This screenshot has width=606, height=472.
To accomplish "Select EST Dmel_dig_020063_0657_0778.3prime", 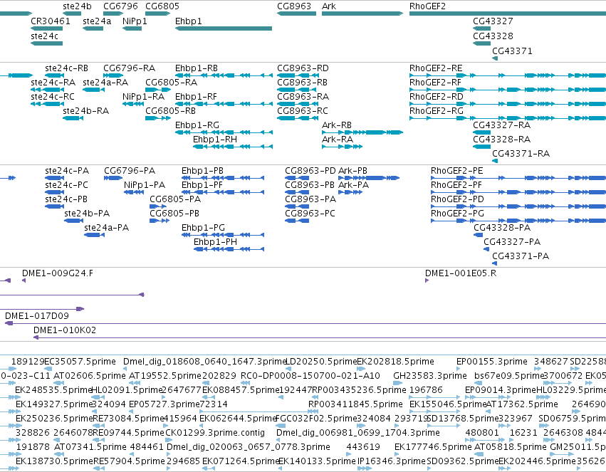I will pos(248,447).
